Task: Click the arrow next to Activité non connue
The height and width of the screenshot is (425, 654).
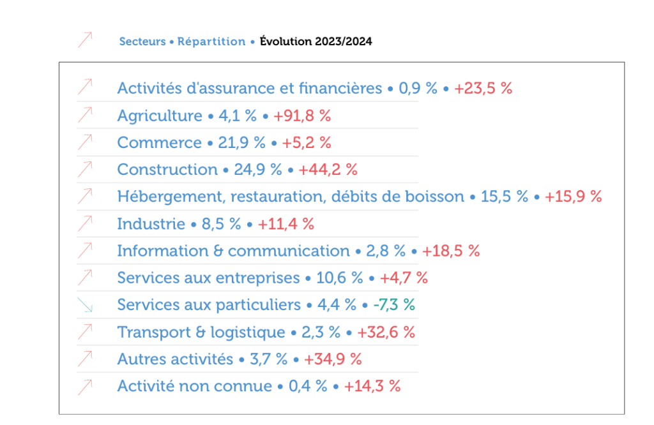Action: click(85, 386)
